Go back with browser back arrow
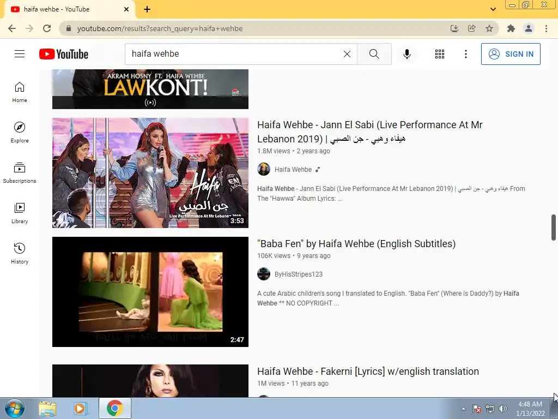The height and width of the screenshot is (419, 558). (x=12, y=28)
